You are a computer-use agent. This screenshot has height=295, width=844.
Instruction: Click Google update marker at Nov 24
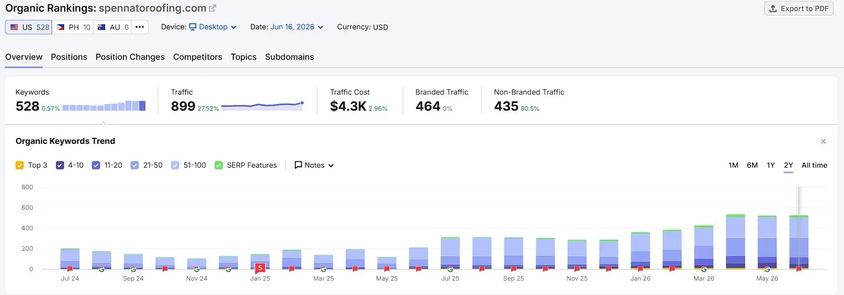tap(196, 269)
